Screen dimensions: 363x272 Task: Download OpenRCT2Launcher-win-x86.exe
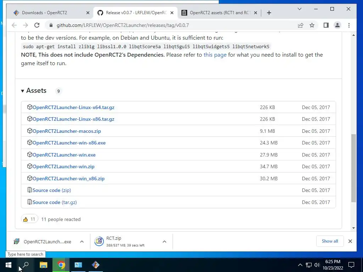click(x=69, y=143)
